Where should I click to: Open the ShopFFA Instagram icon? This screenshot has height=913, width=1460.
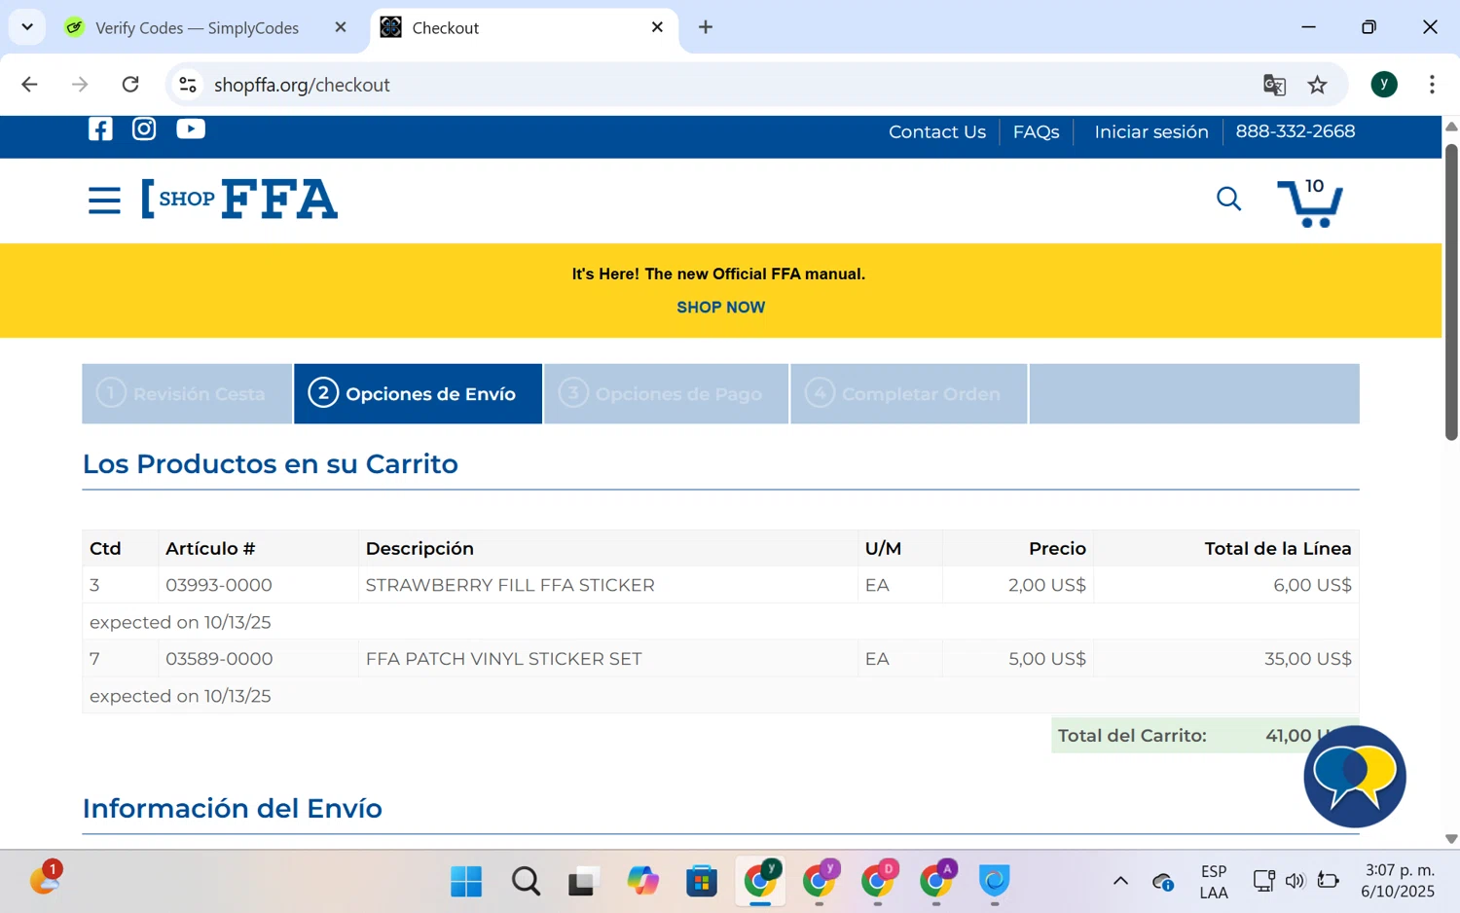click(144, 128)
